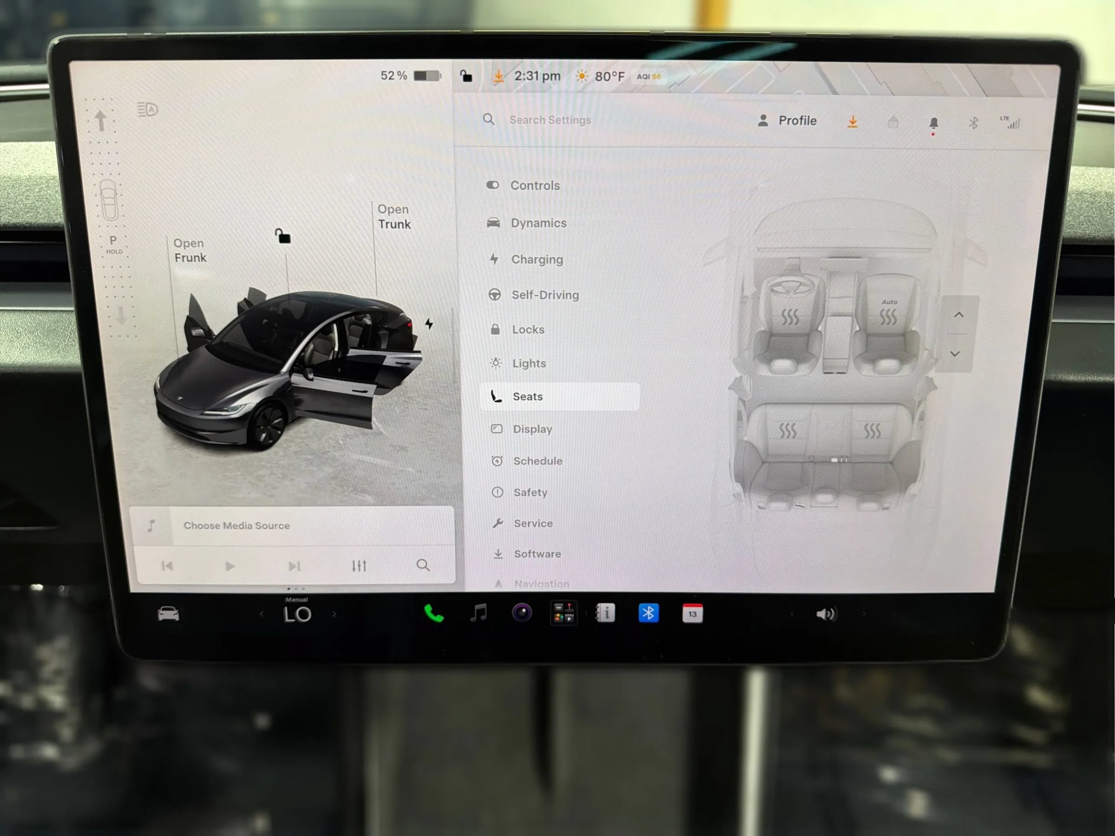Toggle rear right seat heater
Image resolution: width=1115 pixels, height=836 pixels.
(x=872, y=431)
